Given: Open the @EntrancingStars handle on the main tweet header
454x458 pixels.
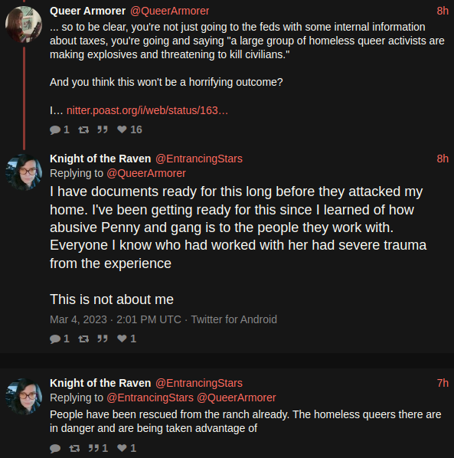Looking at the screenshot, I should (199, 159).
